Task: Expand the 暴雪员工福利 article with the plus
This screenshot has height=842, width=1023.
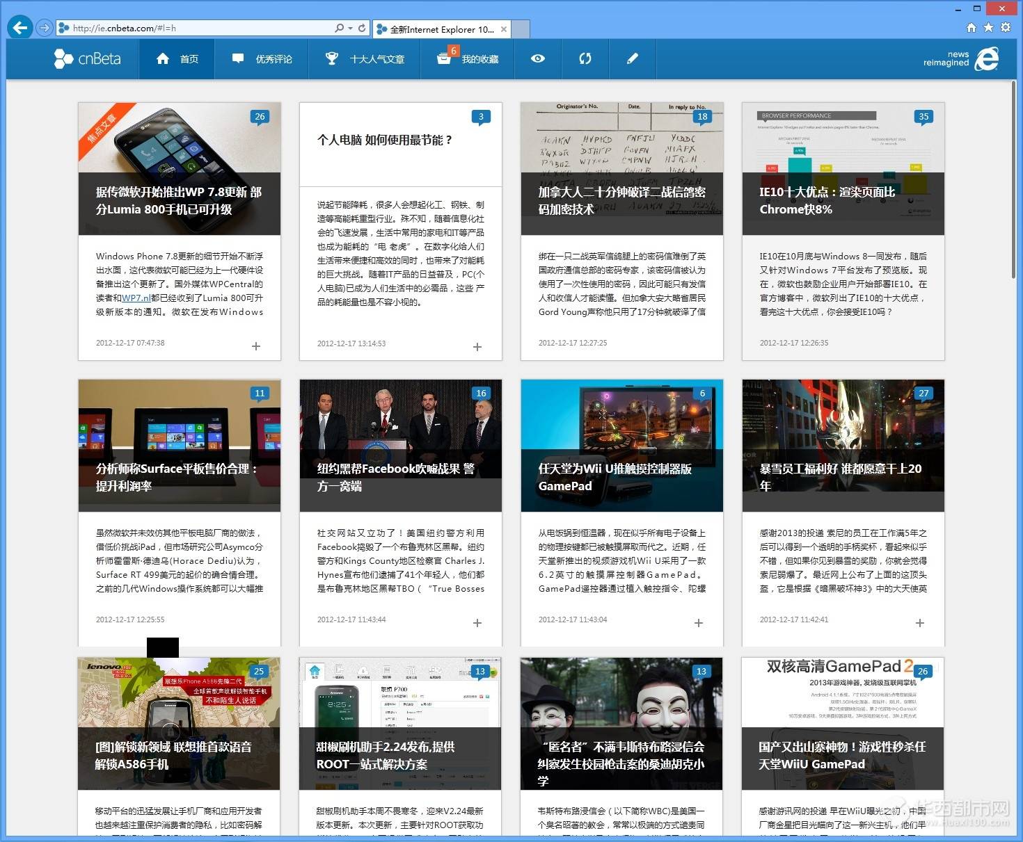Action: (920, 623)
